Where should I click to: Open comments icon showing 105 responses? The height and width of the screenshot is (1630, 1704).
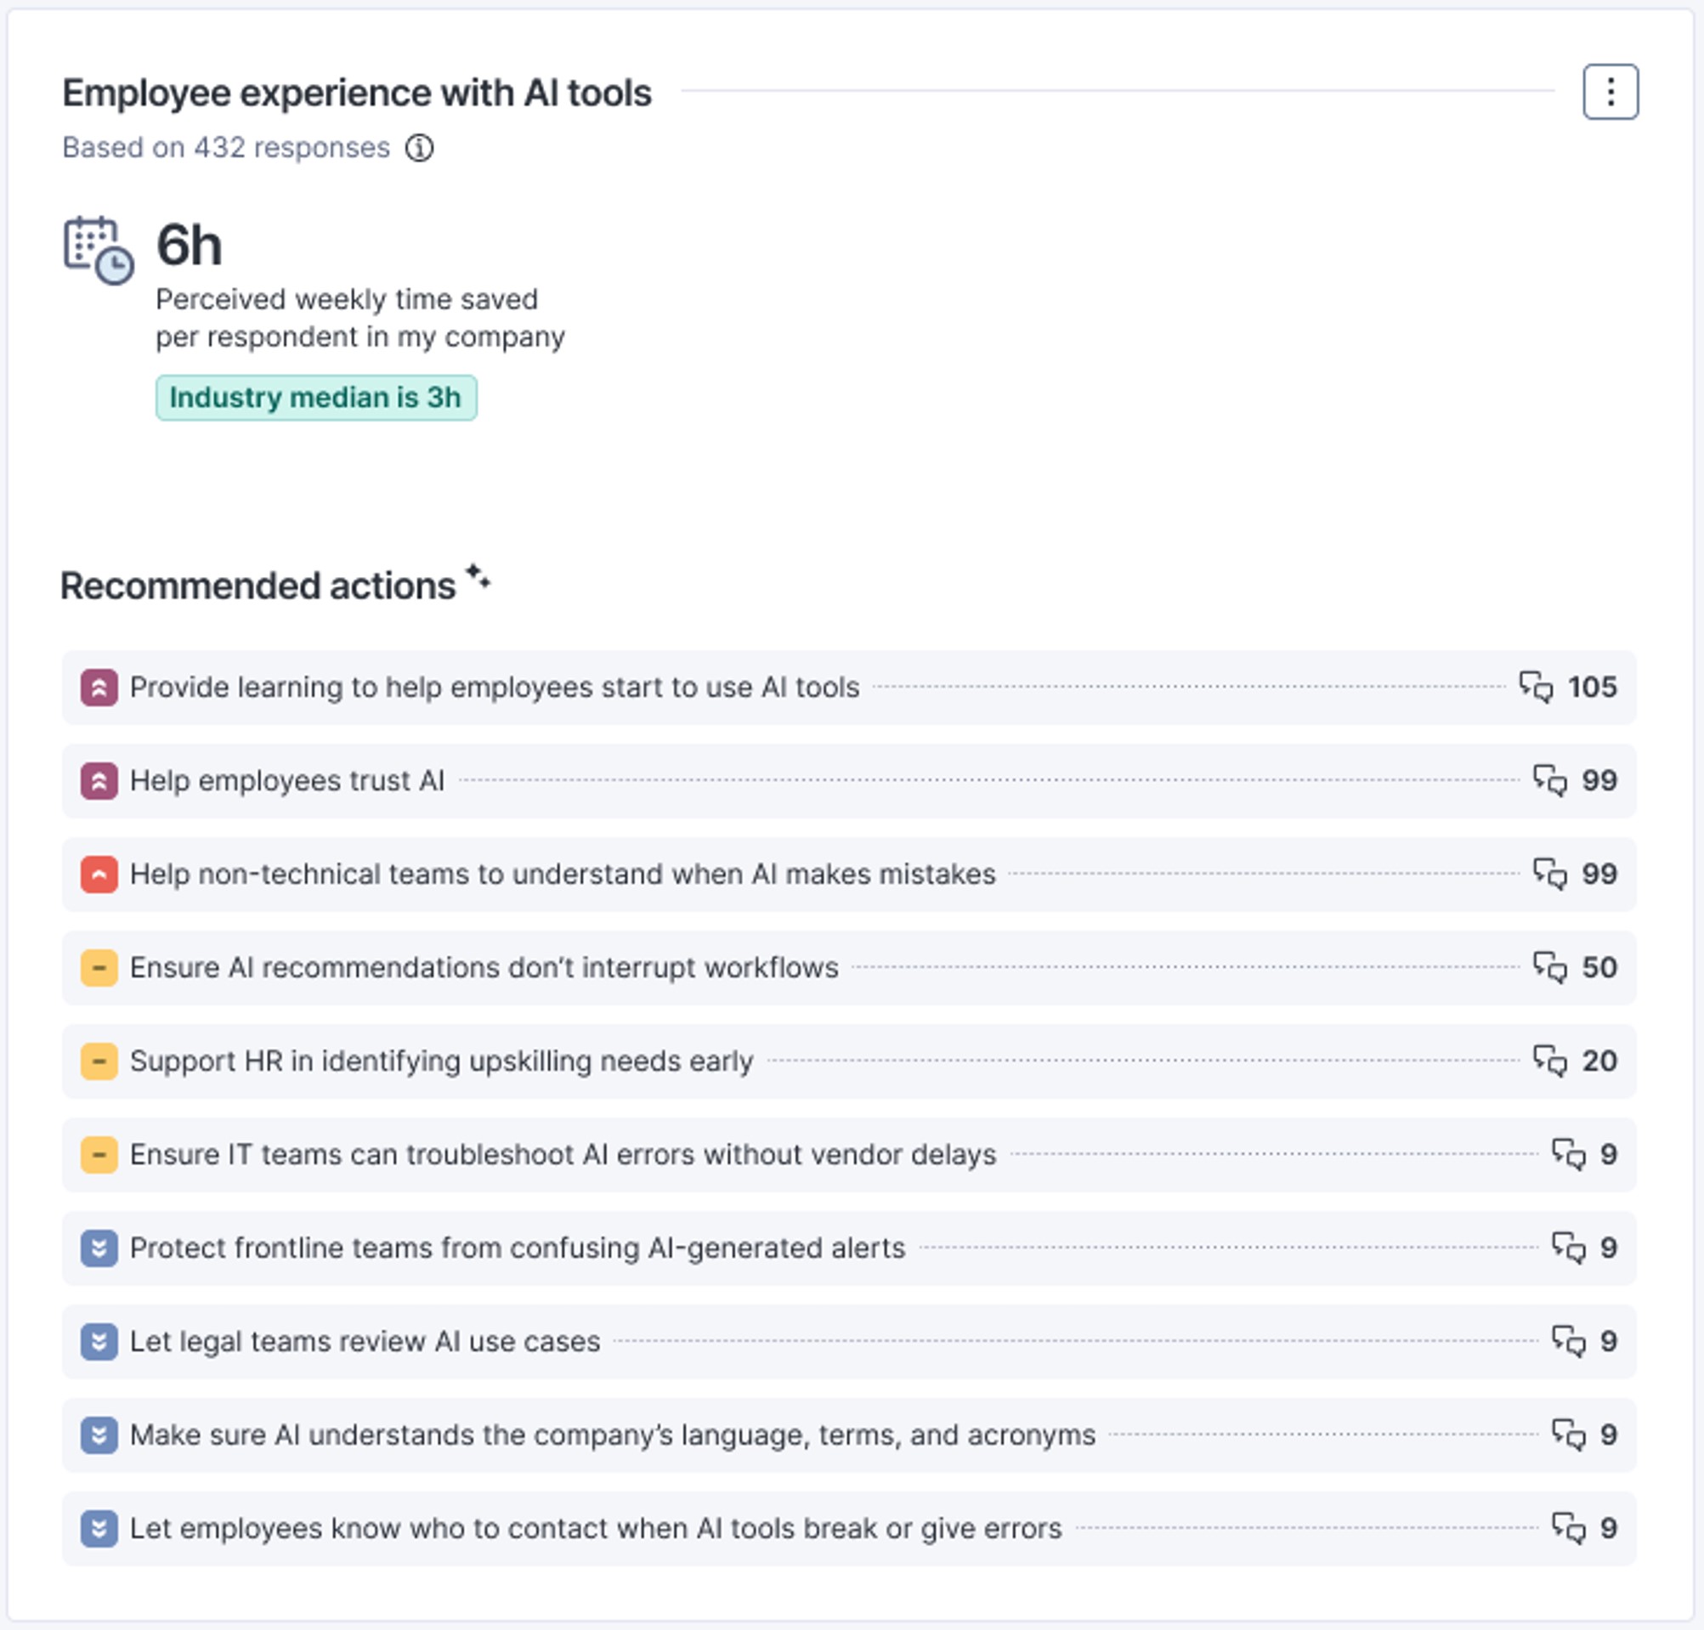[1536, 687]
